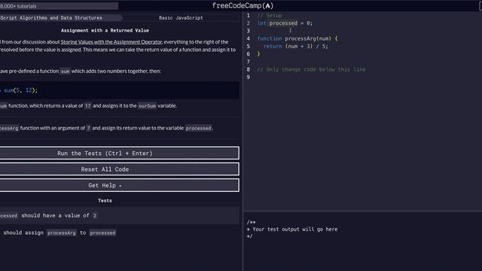Click Reset All Code button

click(x=119, y=169)
